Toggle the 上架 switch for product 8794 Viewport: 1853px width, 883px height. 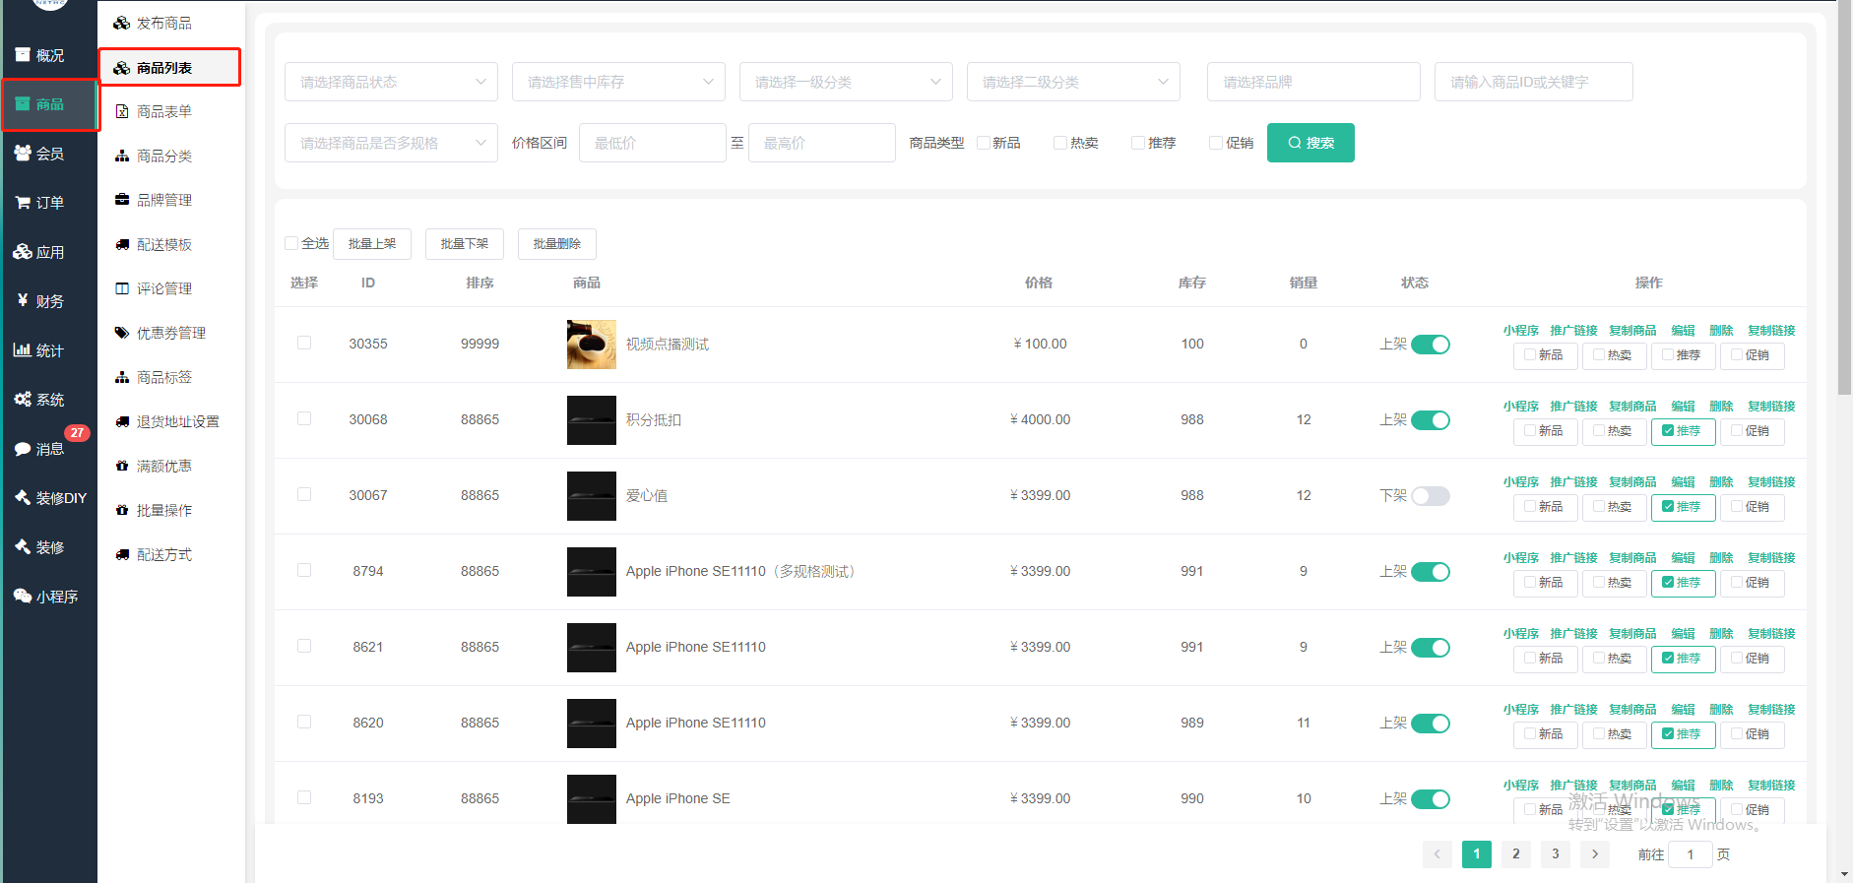[1431, 572]
